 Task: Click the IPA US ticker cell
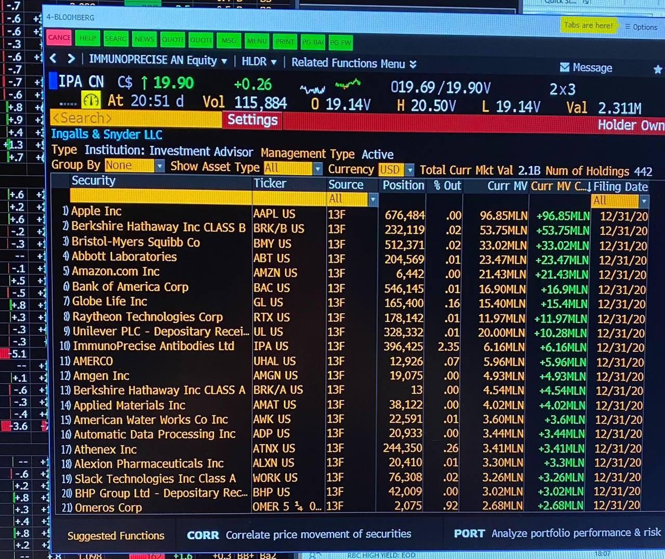tap(270, 346)
